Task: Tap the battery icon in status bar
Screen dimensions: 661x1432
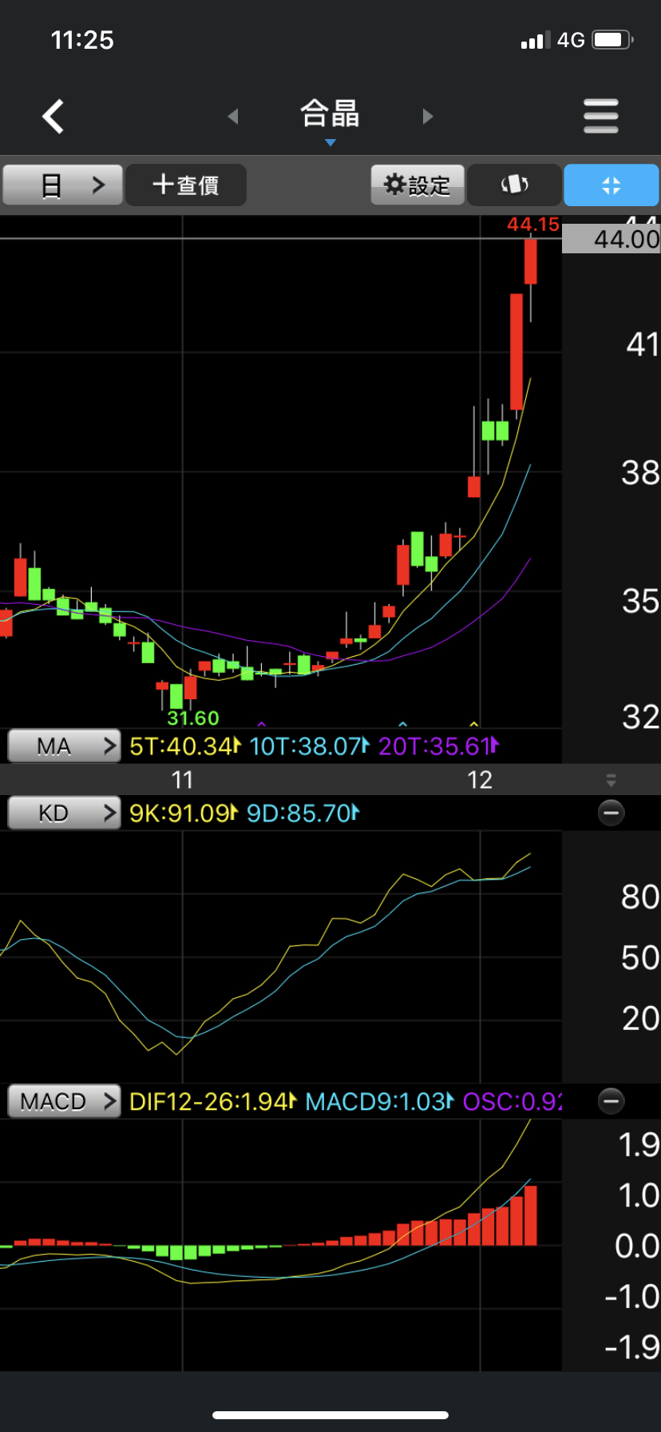Action: 612,40
